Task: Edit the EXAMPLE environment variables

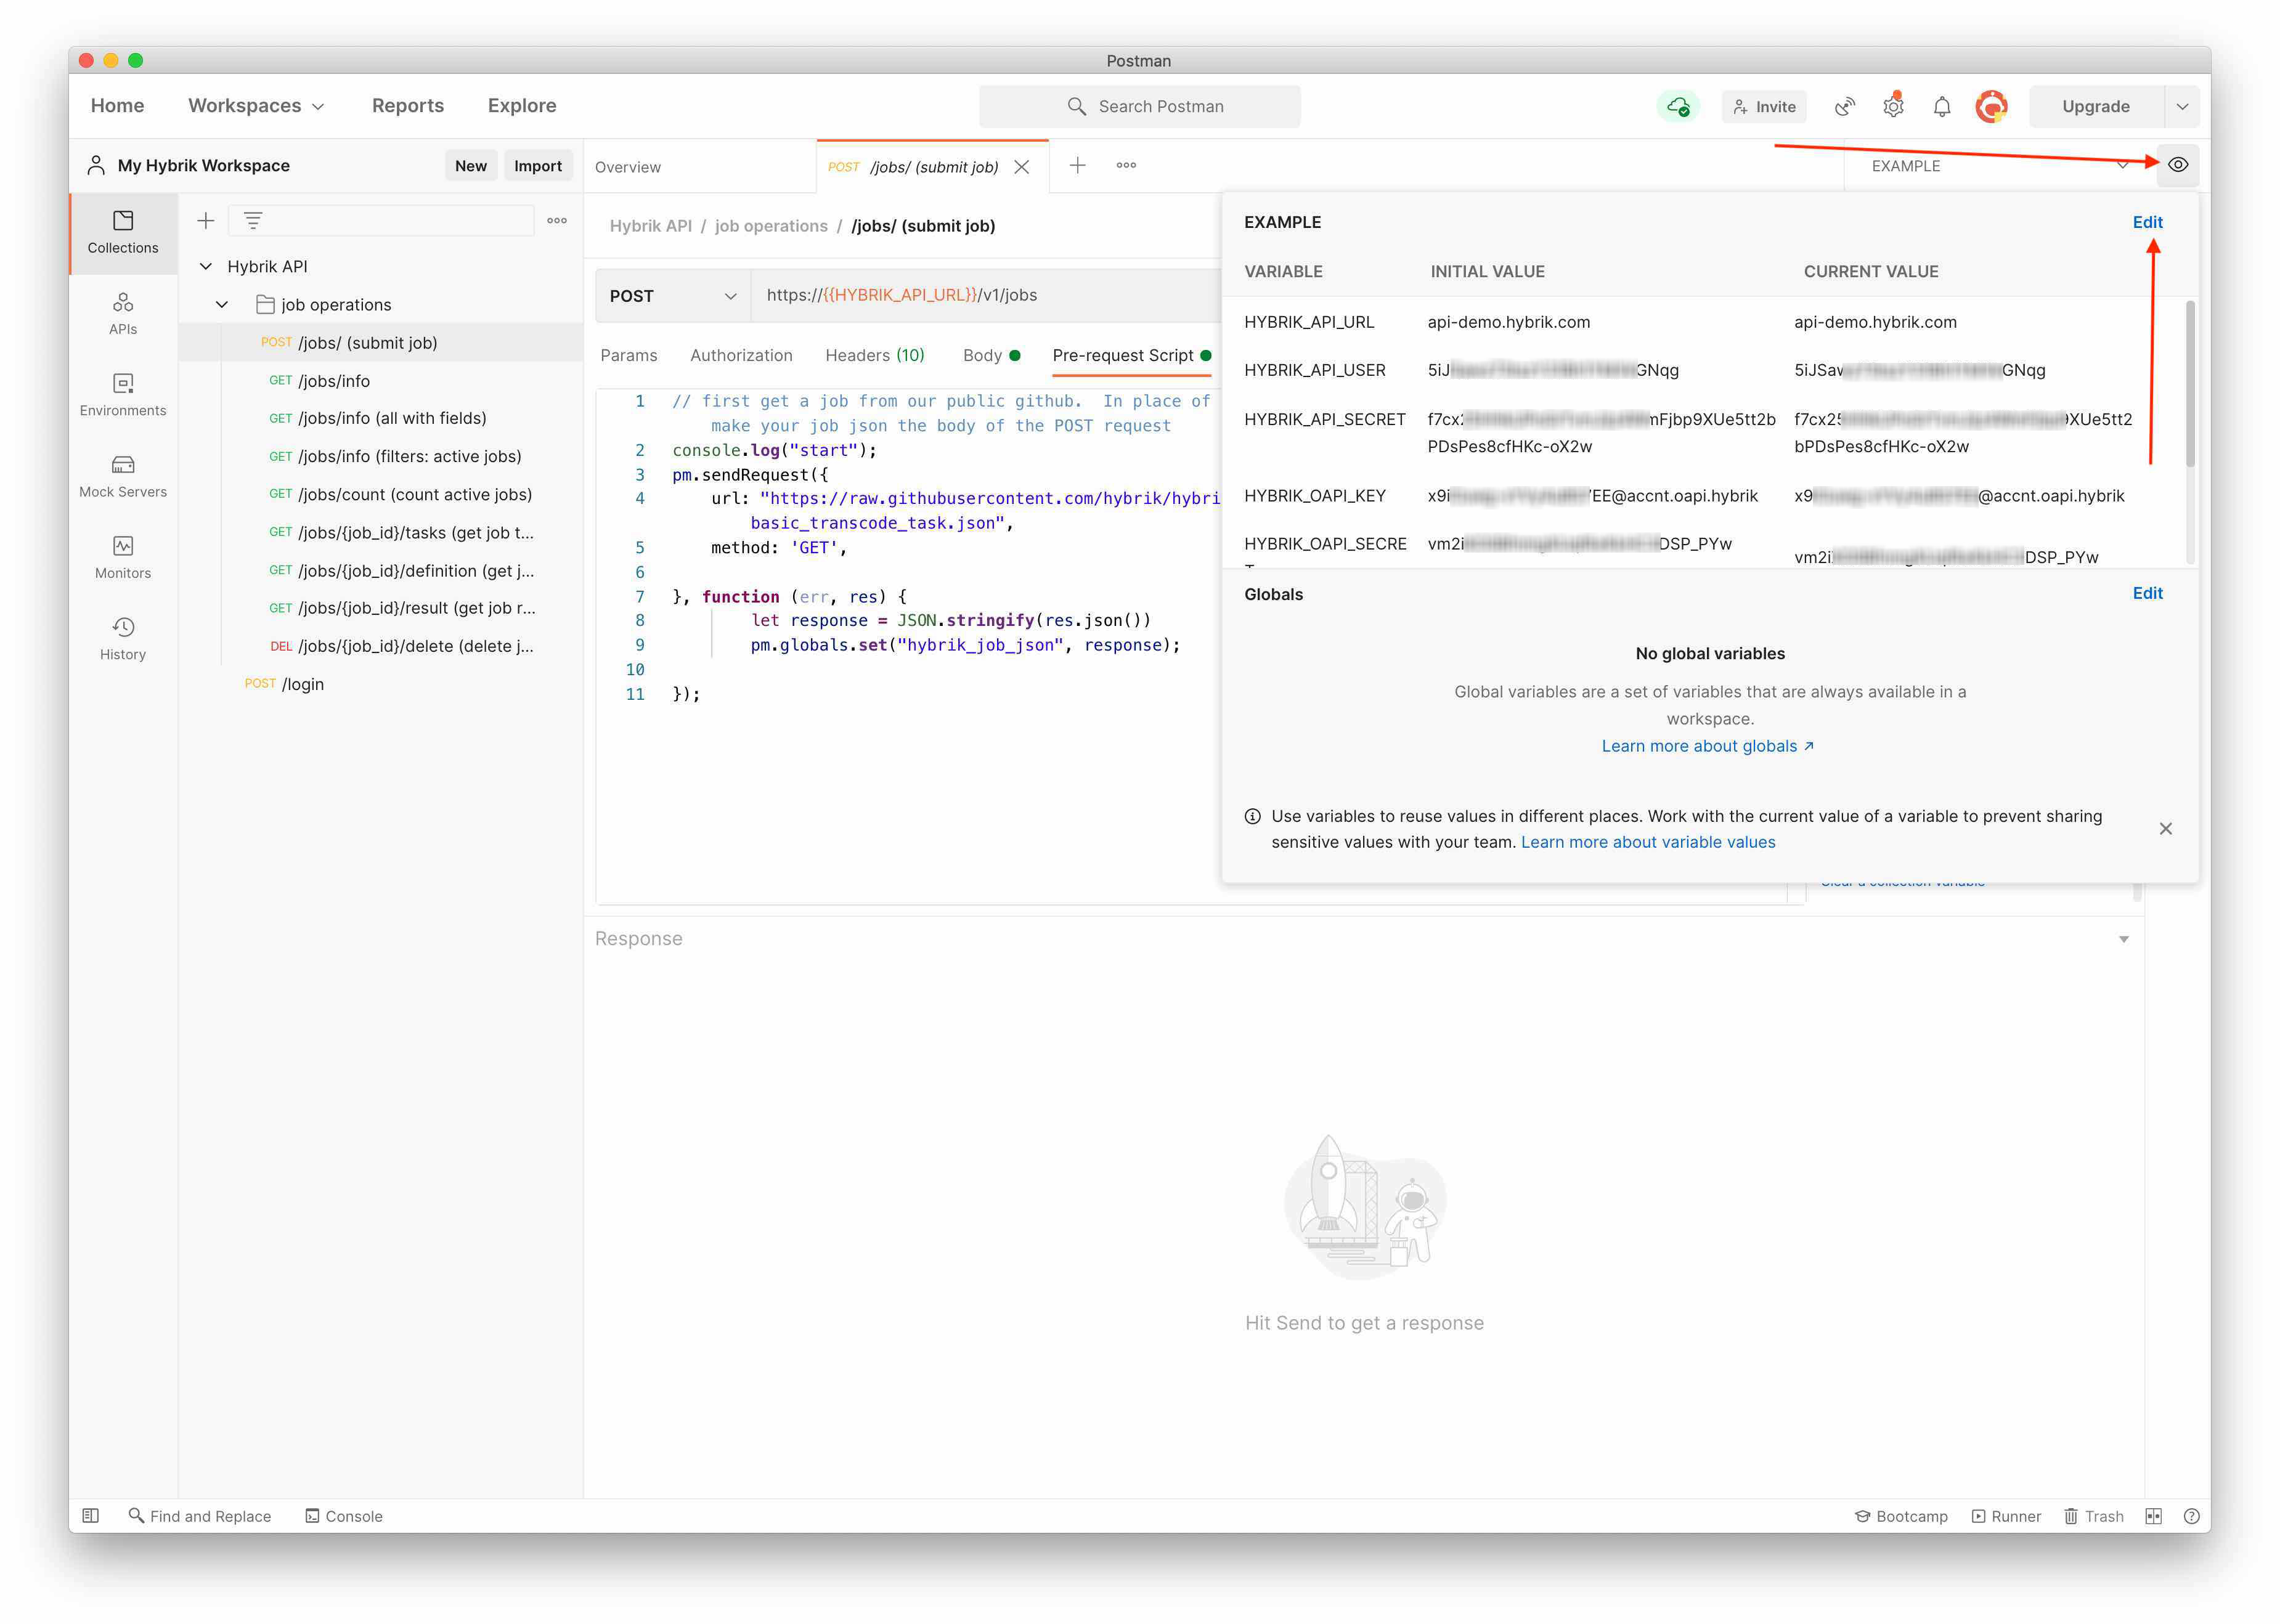Action: [2147, 222]
